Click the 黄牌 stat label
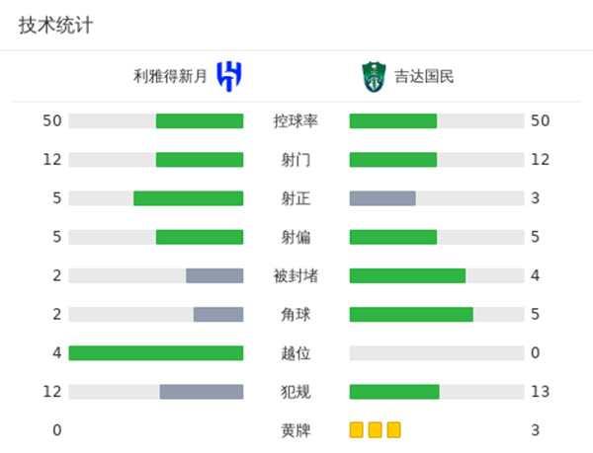 296,430
